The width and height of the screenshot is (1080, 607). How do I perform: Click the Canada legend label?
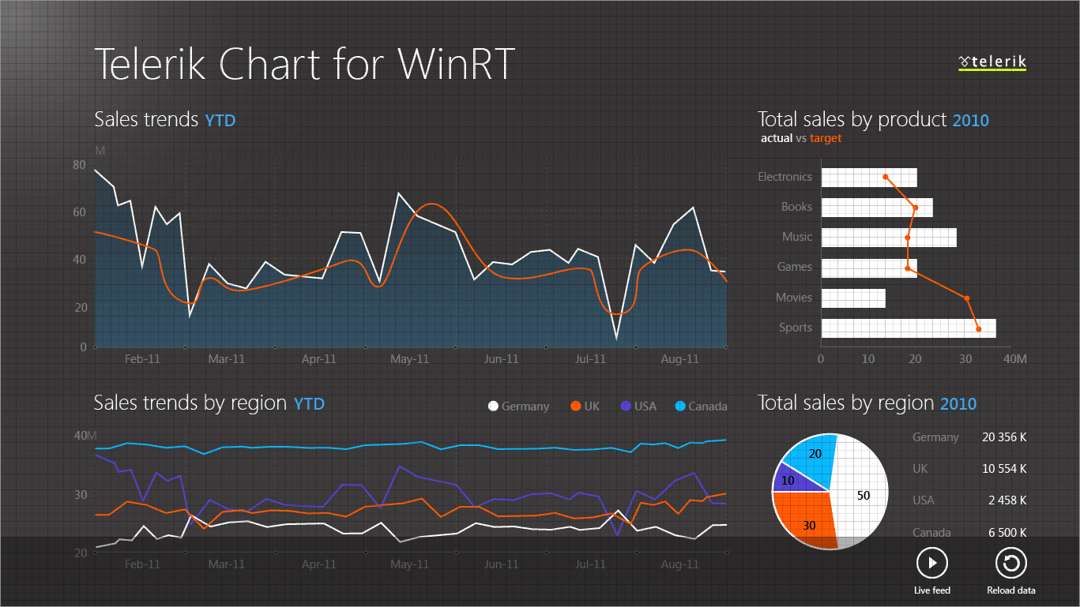(x=708, y=407)
